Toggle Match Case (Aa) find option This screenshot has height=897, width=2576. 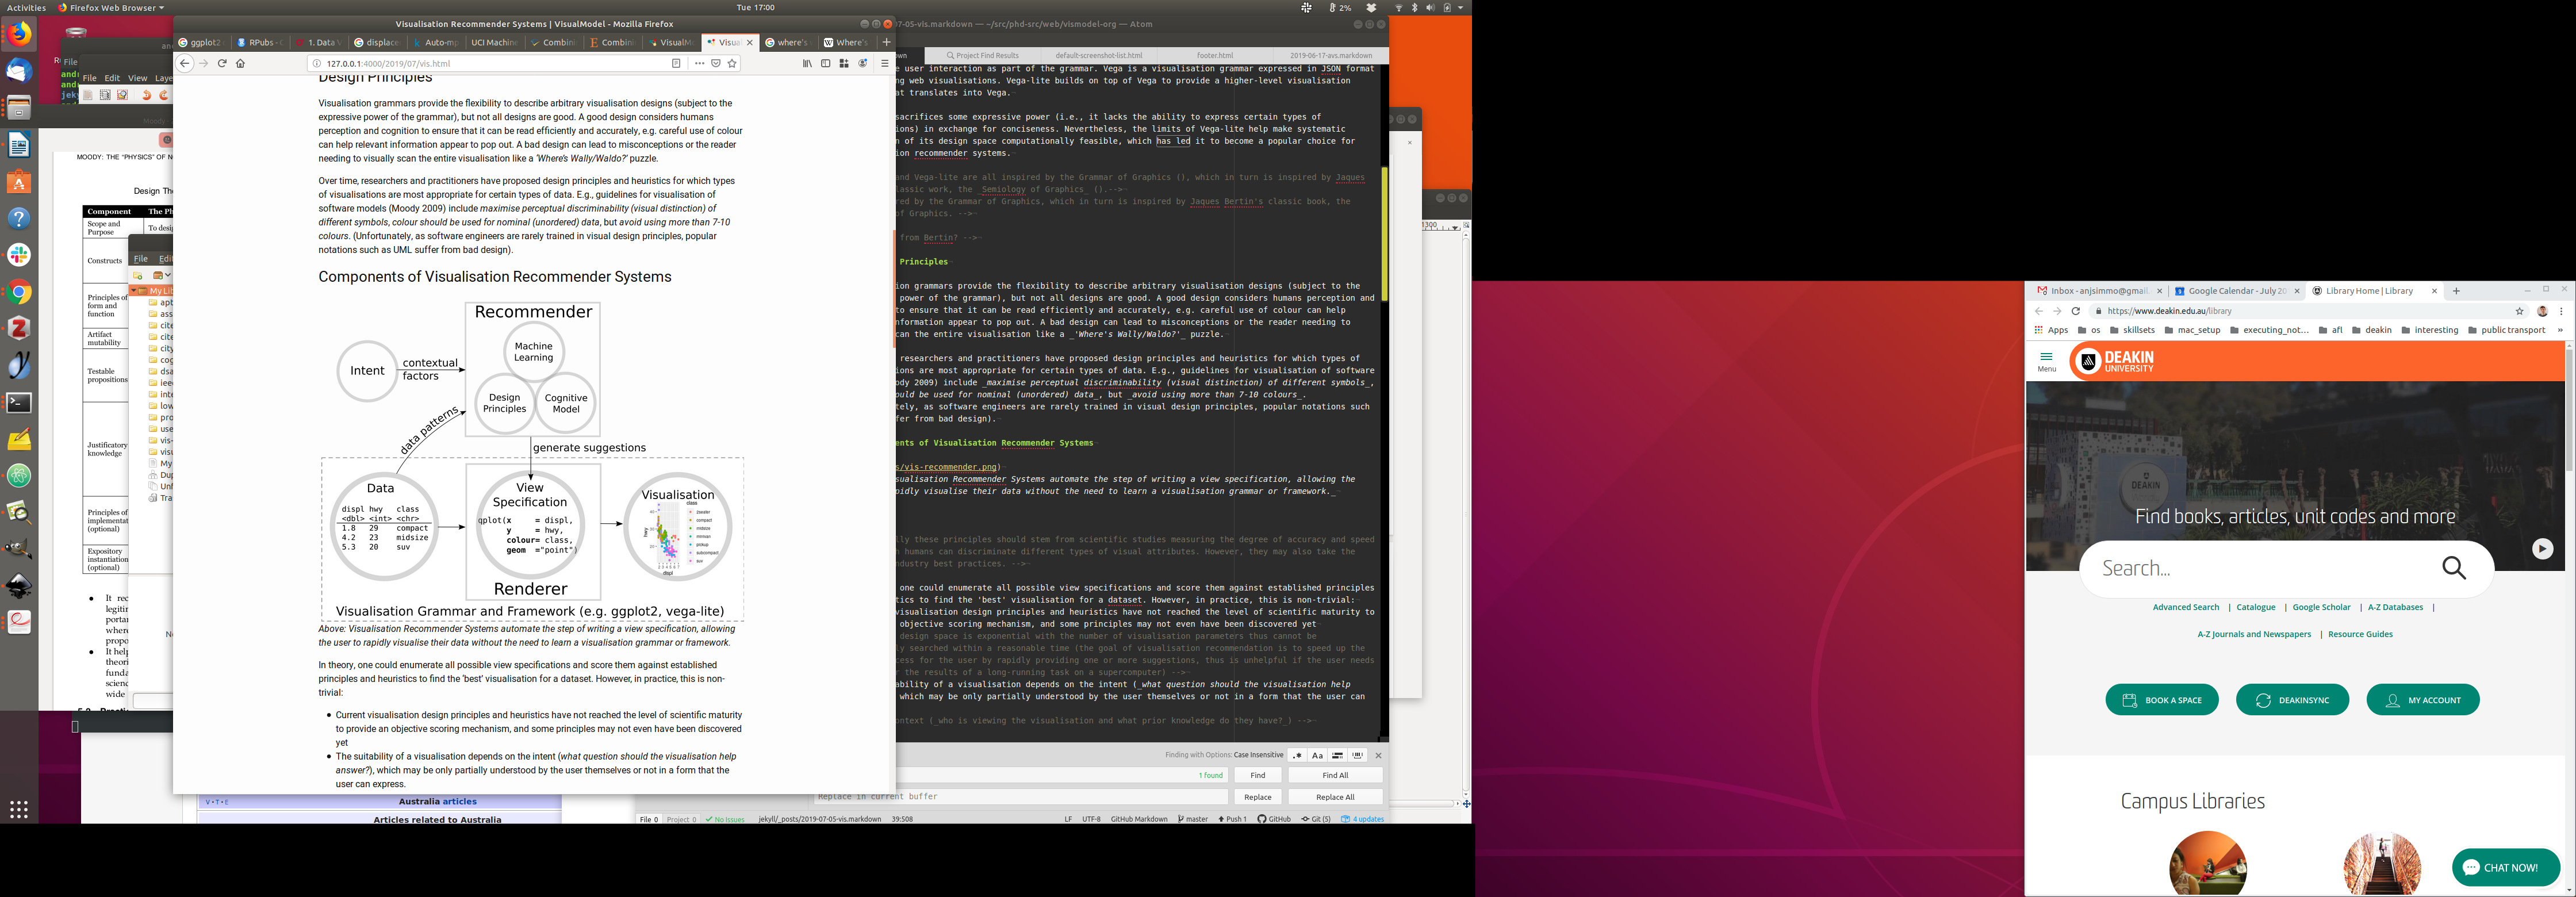click(x=1317, y=755)
